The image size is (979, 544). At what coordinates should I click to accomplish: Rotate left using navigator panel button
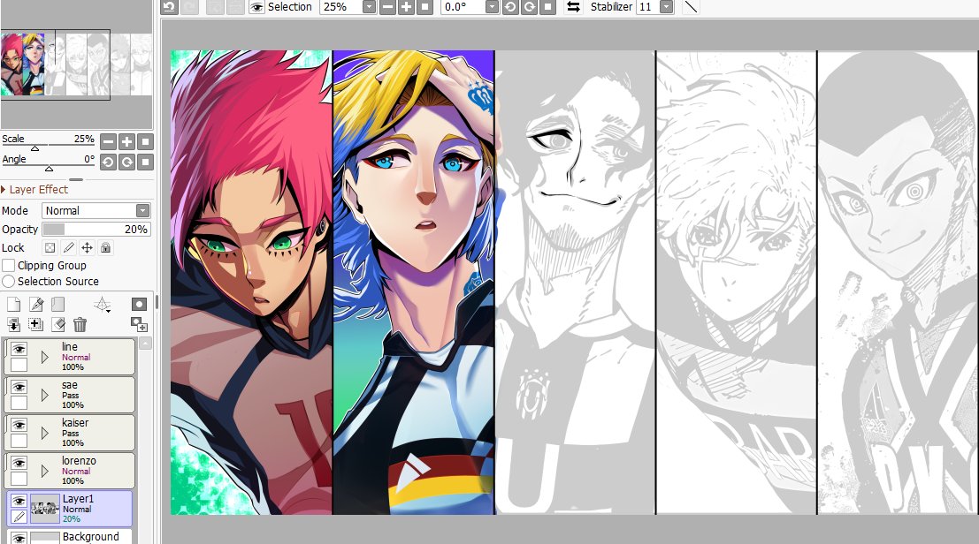[108, 162]
